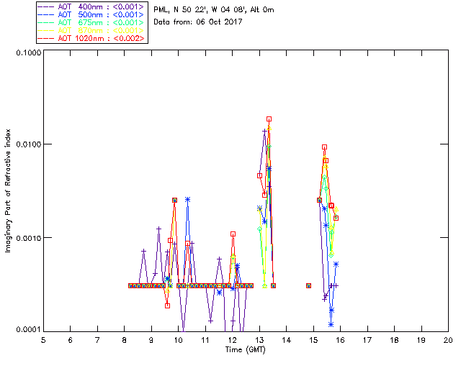The width and height of the screenshot is (461, 368).
Task: Click the 'AOT 400nm : <0.001>' legend entry
Action: pos(91,6)
